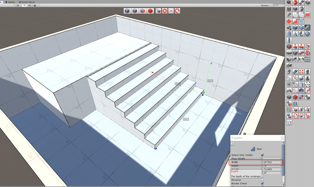The image size is (314, 187).
Task: Toggle scene lighting sun button
Action: tap(24, 5)
